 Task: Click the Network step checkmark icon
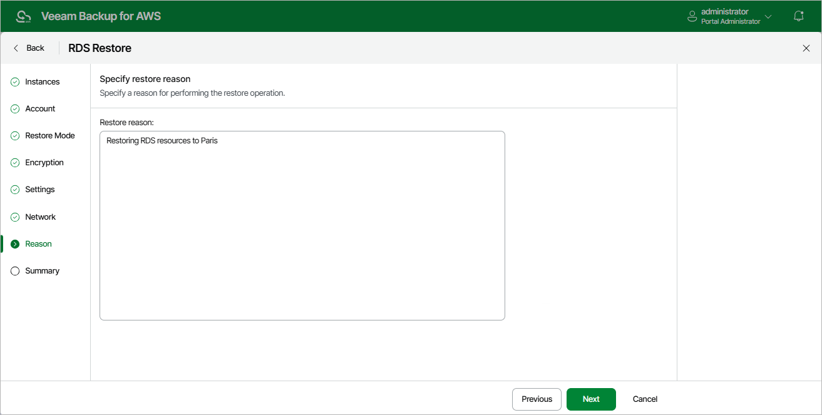16,217
